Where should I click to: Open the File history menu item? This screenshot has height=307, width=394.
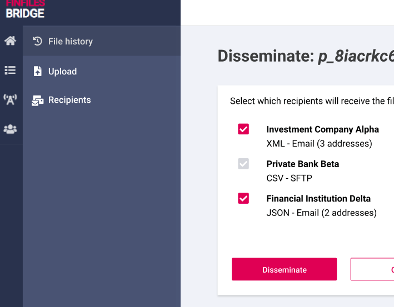pyautogui.click(x=102, y=41)
